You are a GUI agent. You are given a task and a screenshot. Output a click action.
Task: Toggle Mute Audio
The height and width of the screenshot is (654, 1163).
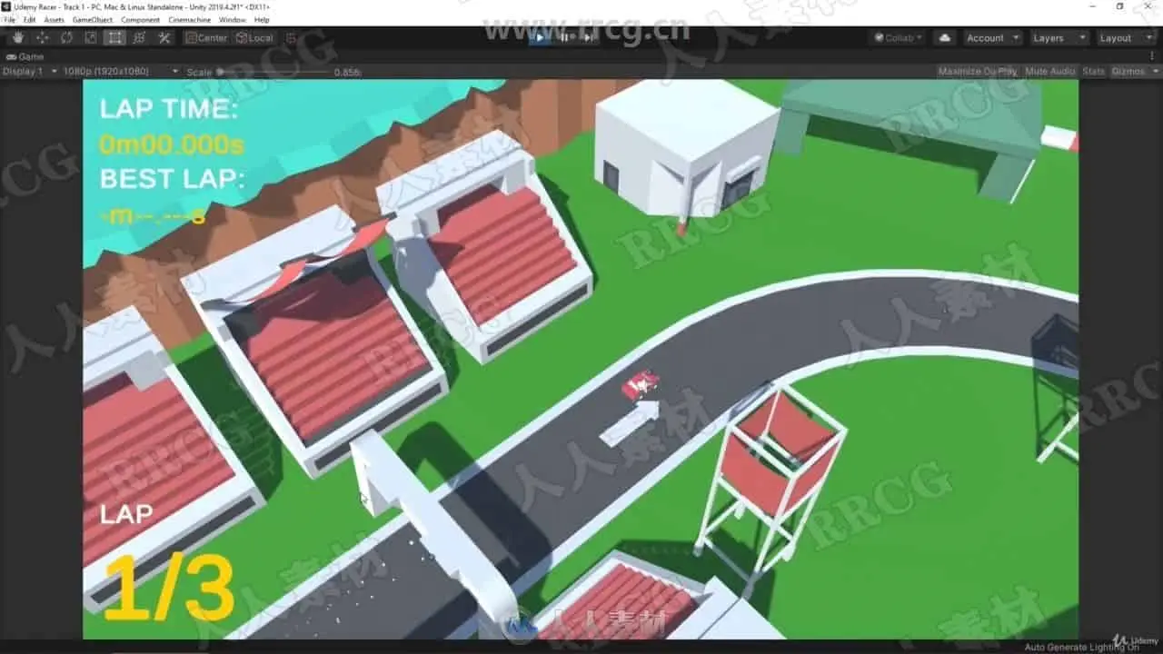(1049, 71)
